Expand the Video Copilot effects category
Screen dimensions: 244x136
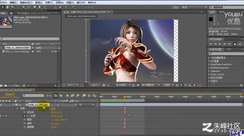coord(209,74)
